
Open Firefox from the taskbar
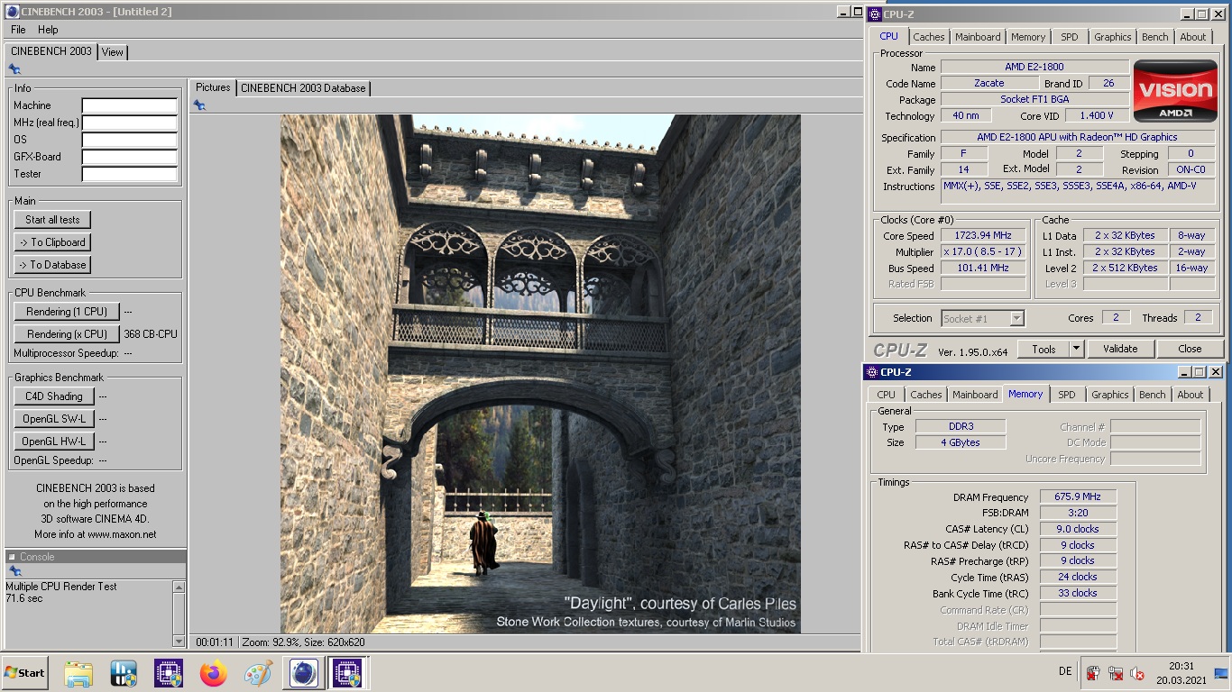point(214,672)
